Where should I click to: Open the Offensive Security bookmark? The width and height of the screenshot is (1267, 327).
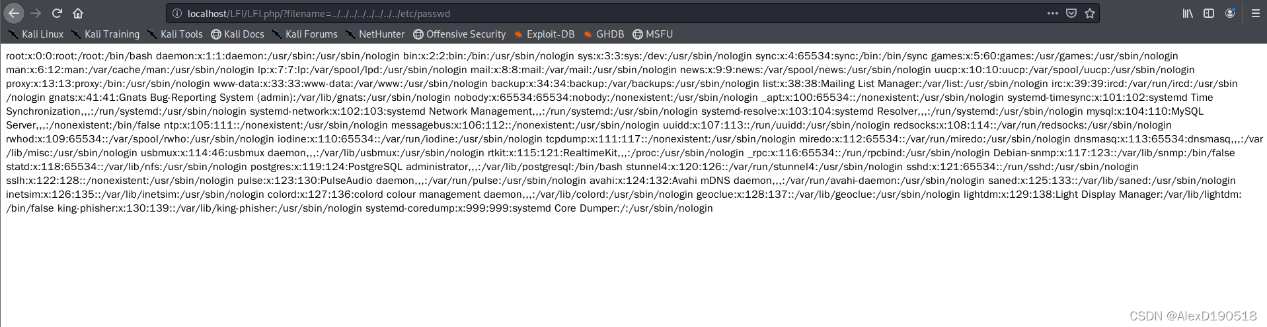tap(459, 34)
